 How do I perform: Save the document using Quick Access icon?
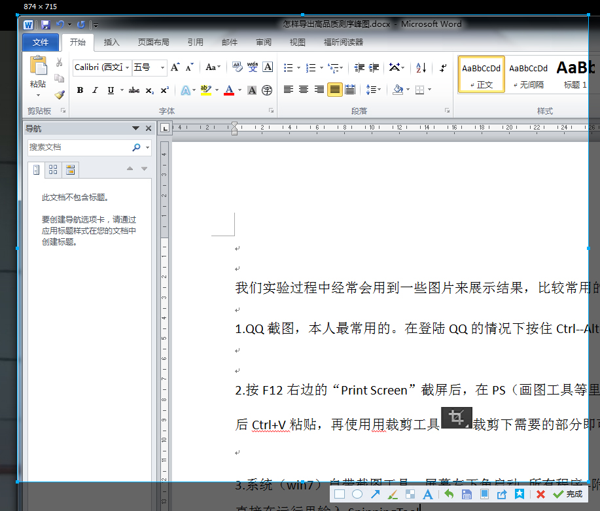tap(46, 25)
